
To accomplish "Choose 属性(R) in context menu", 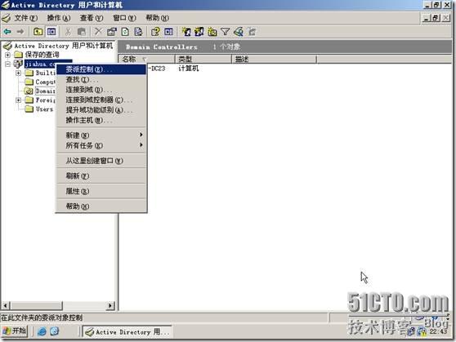I will (x=101, y=191).
